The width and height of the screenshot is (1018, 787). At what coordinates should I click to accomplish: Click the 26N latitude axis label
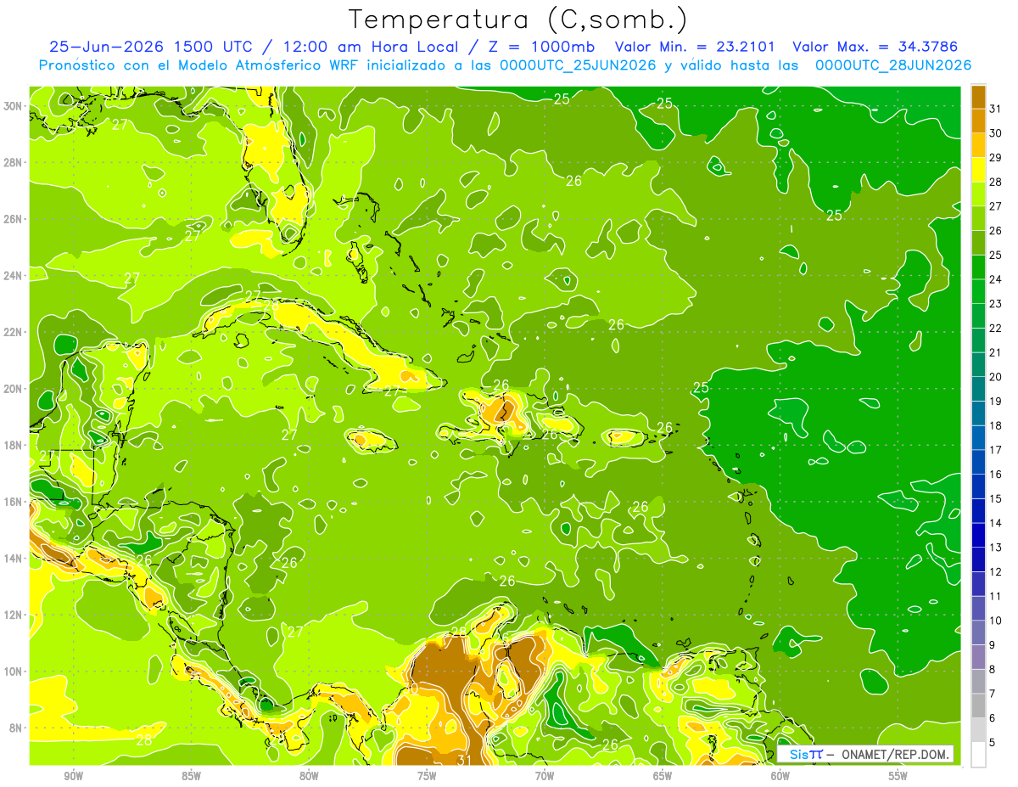(x=13, y=219)
